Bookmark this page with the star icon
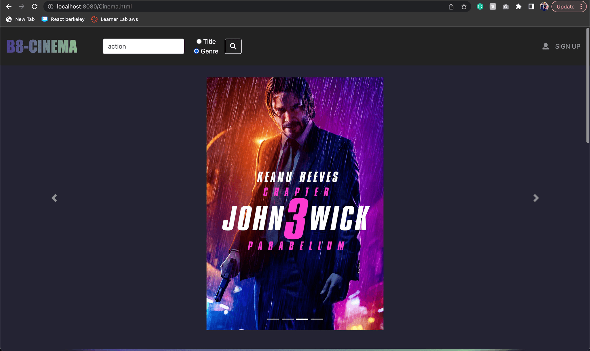 click(464, 6)
